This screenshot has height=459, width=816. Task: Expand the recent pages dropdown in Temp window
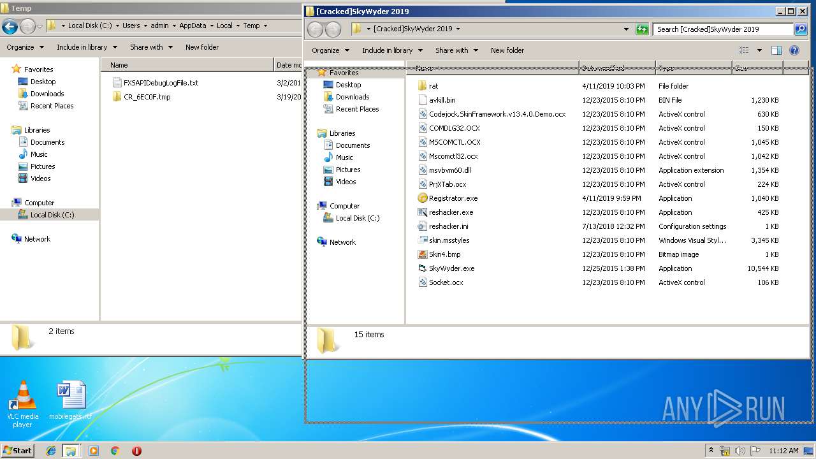coord(40,26)
